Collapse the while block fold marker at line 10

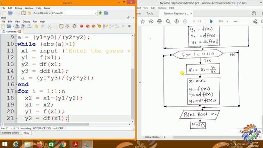coord(16,44)
